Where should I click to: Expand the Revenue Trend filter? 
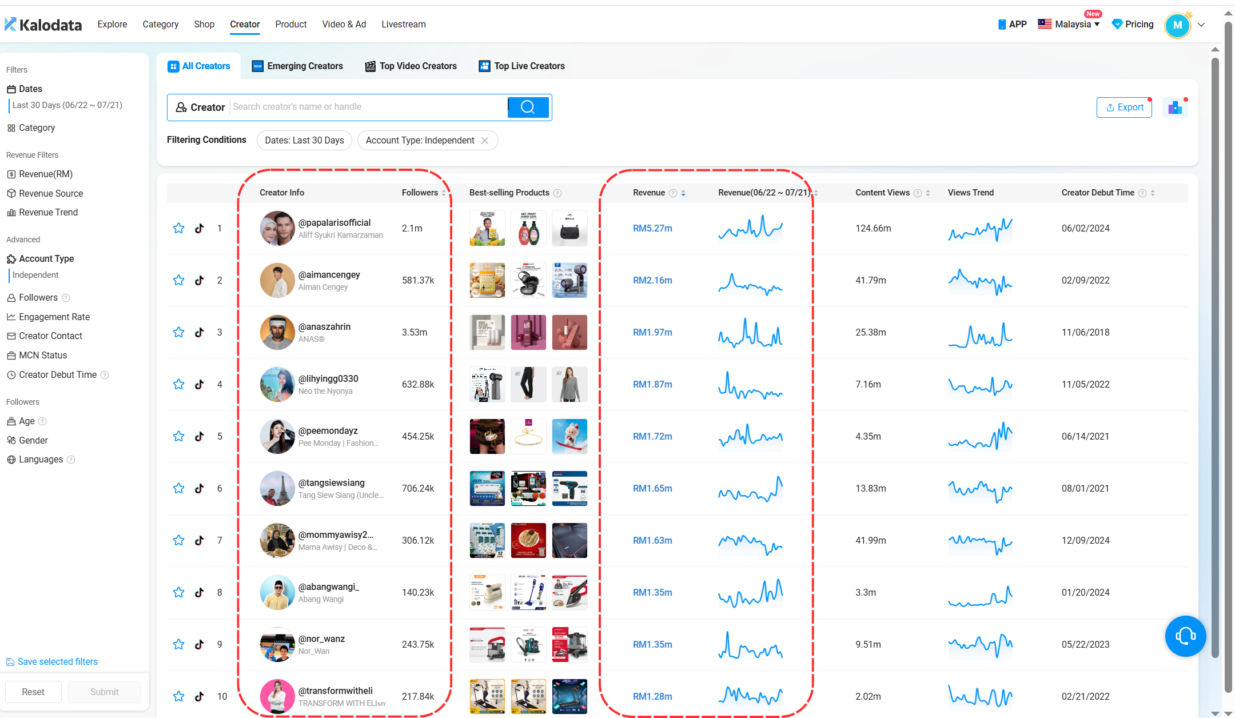(42, 213)
